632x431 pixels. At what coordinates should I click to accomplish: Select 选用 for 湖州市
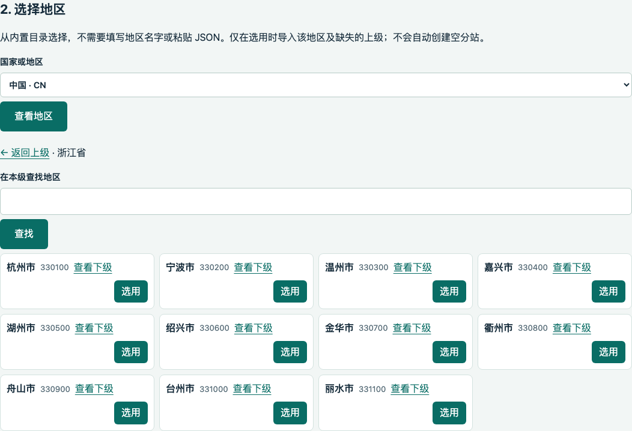click(x=130, y=352)
